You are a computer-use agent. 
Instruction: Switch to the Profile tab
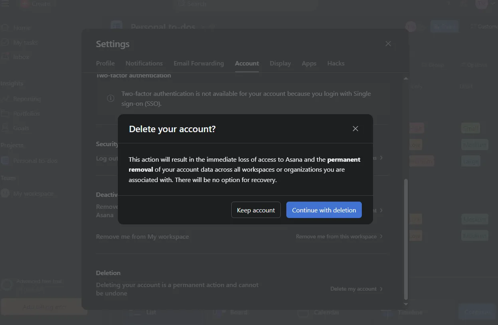(x=105, y=63)
